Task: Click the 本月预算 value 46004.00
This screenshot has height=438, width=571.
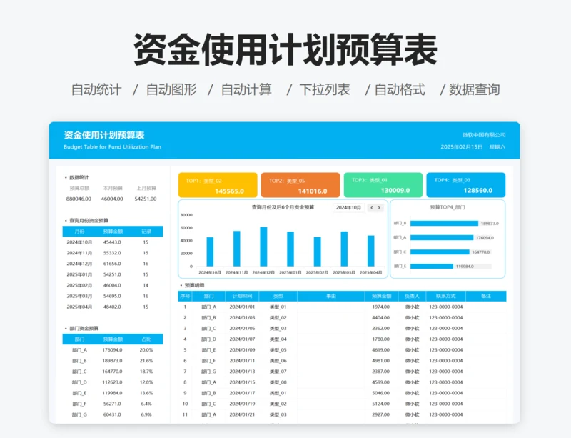Action: tap(112, 199)
